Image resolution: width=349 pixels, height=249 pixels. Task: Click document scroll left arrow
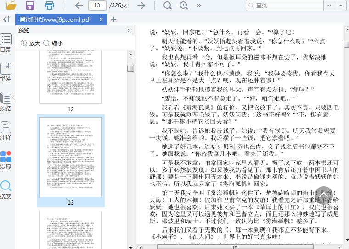pyautogui.click(x=140, y=247)
